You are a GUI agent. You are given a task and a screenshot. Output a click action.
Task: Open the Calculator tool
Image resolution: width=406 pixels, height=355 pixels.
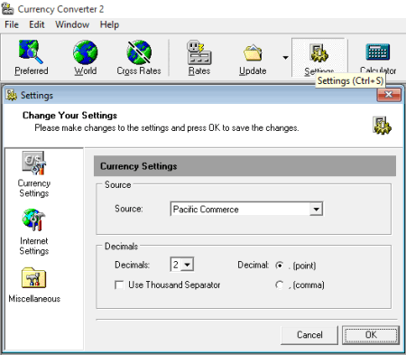[378, 58]
